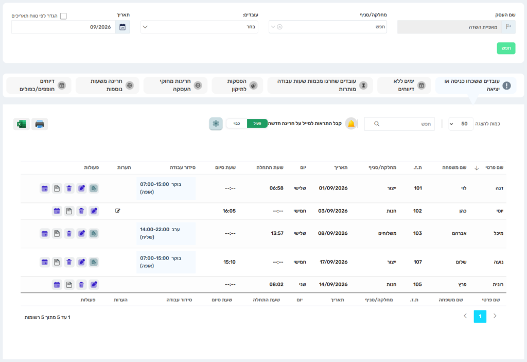
Task: Open alert settings gear icon
Action: [216, 124]
